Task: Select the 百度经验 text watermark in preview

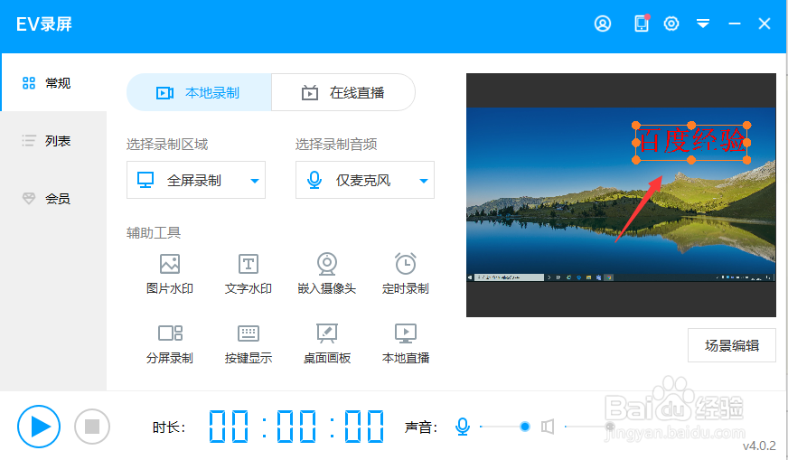Action: 691,142
